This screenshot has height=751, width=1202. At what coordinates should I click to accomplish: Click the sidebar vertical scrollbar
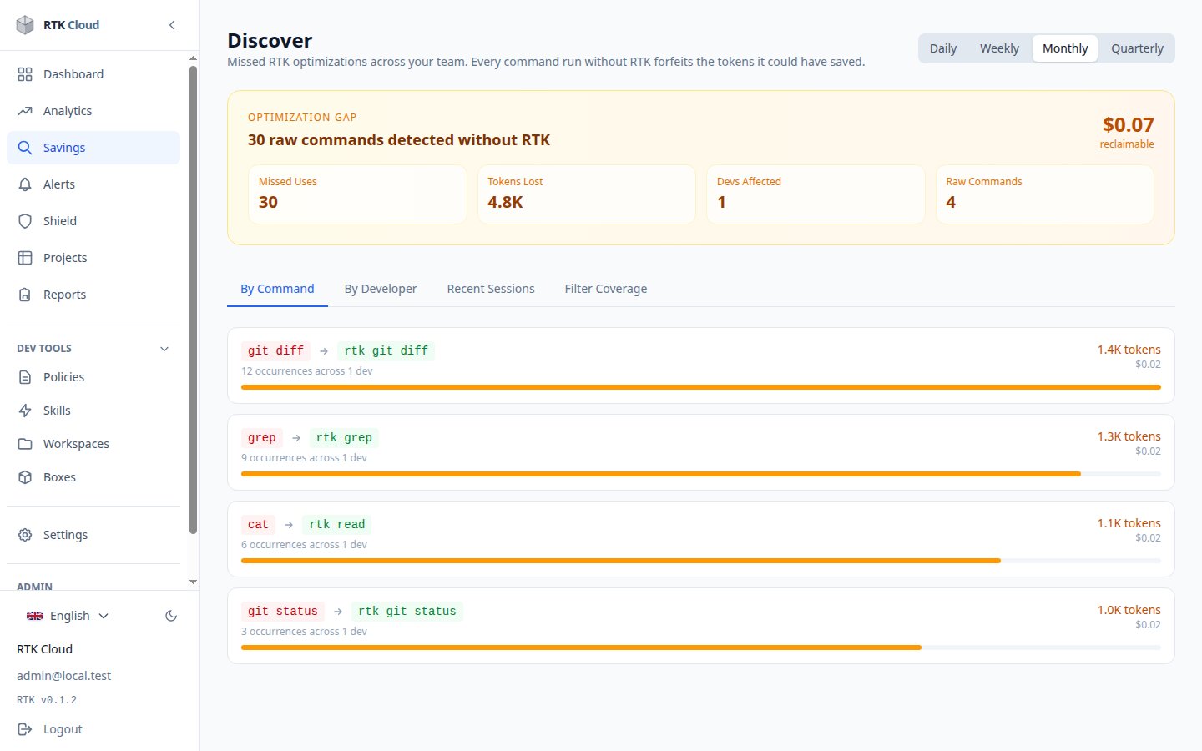pyautogui.click(x=193, y=299)
